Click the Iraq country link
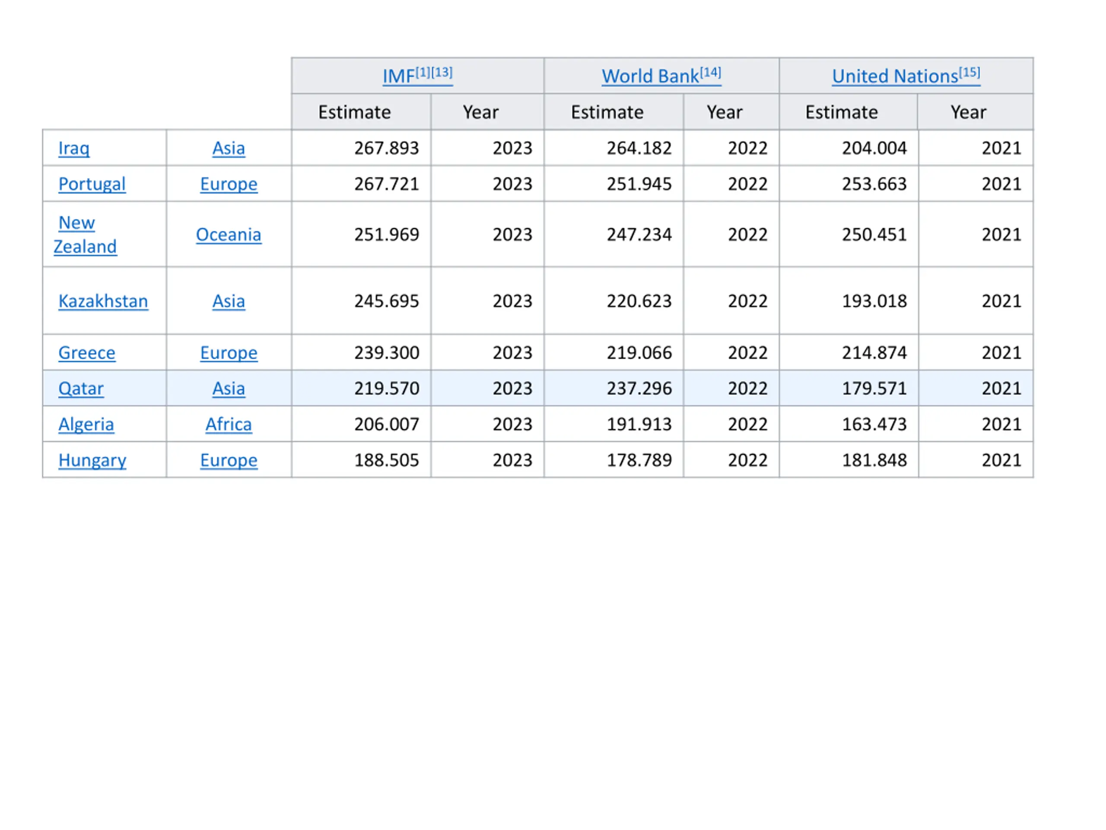Screen dimensions: 1106x830 click(74, 148)
